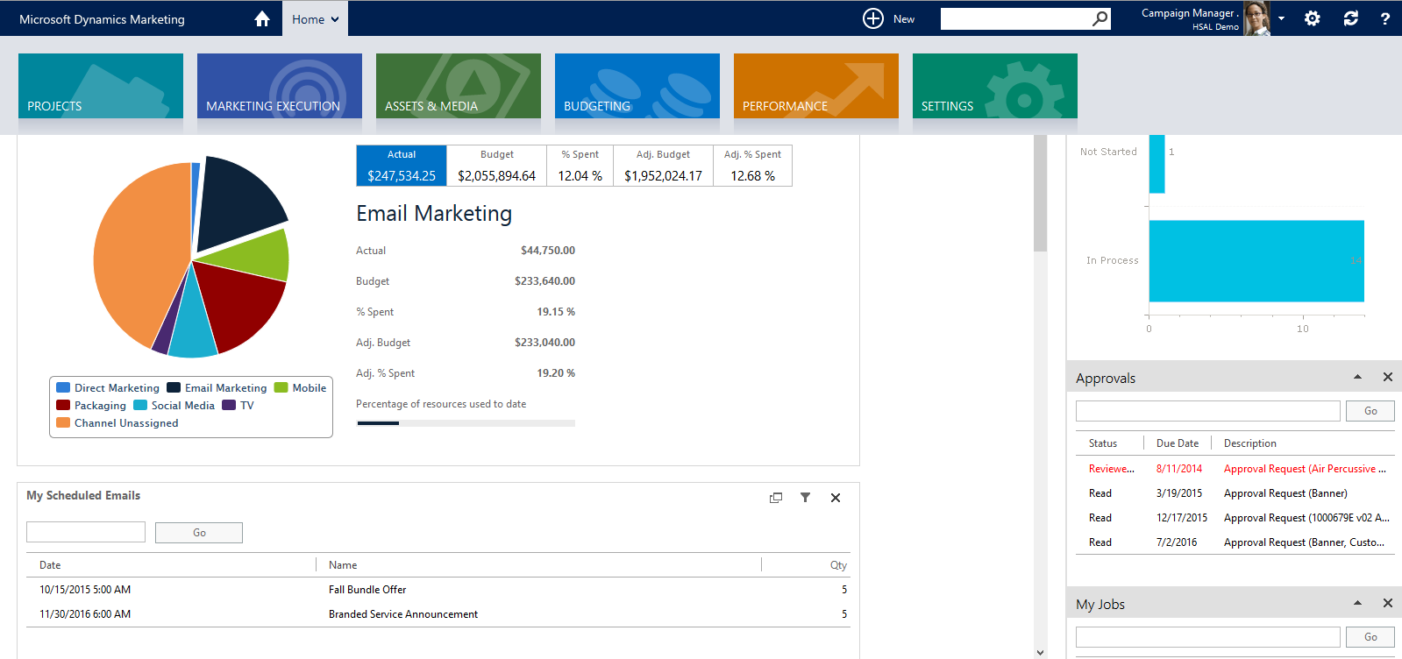Click Go in My Scheduled Emails

(x=199, y=533)
